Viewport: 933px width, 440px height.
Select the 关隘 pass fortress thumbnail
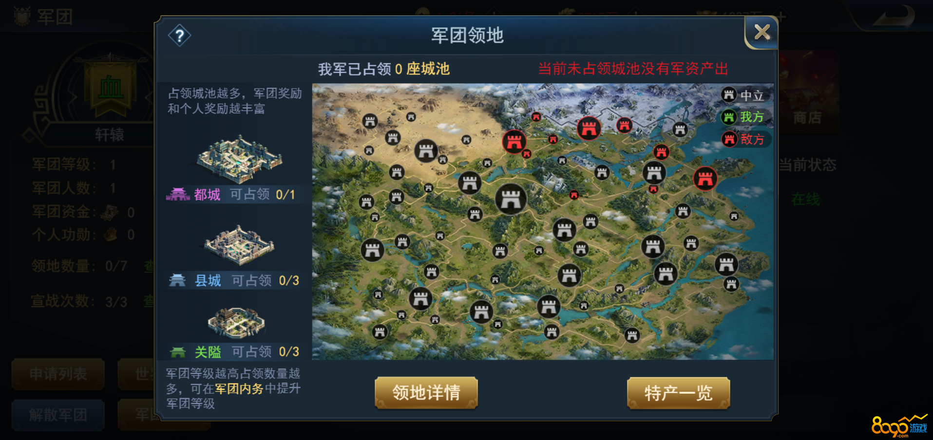236,322
